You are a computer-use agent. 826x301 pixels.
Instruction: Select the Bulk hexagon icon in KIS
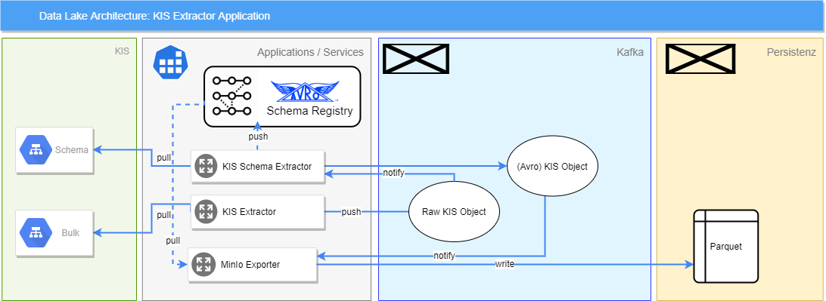(36, 233)
